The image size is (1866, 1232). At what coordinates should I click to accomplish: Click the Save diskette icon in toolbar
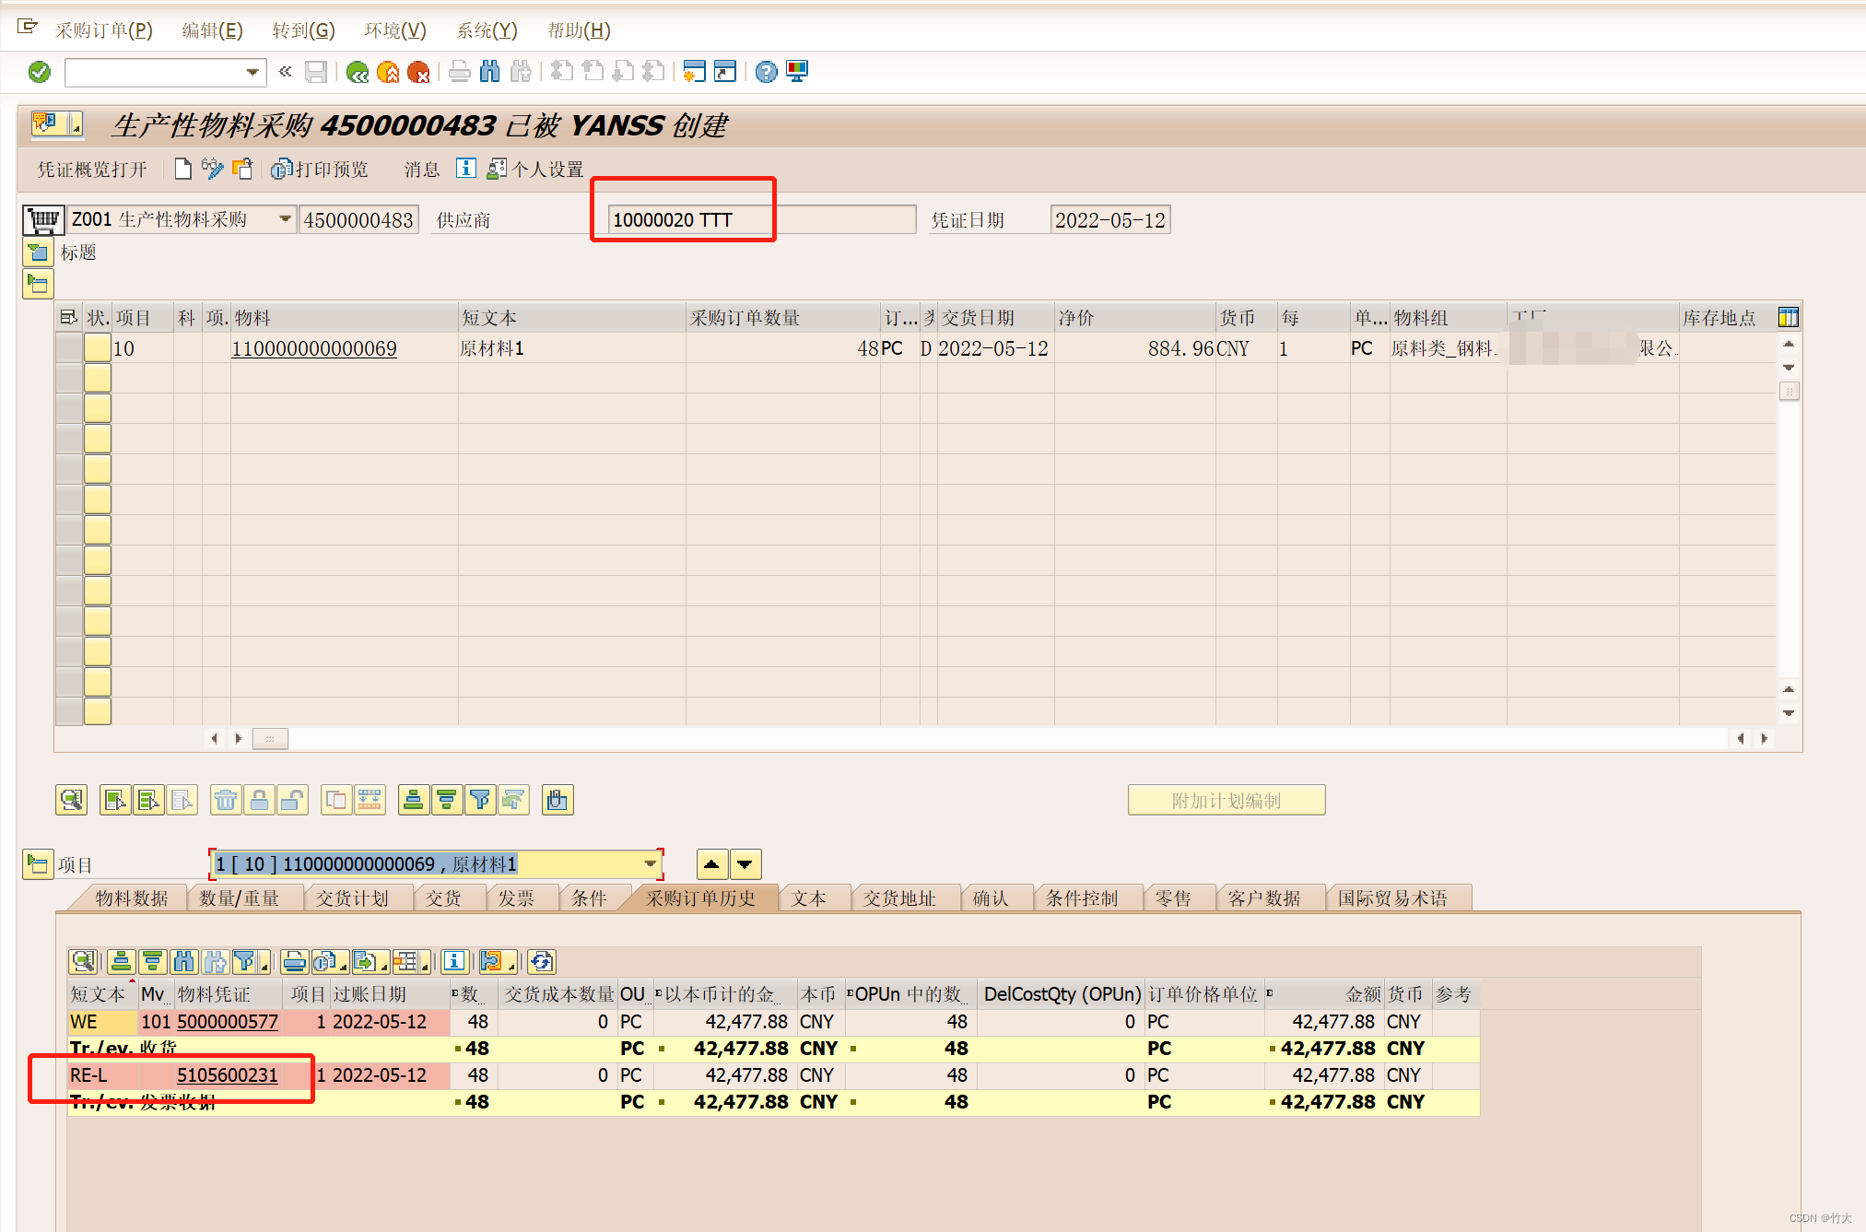pyautogui.click(x=316, y=72)
